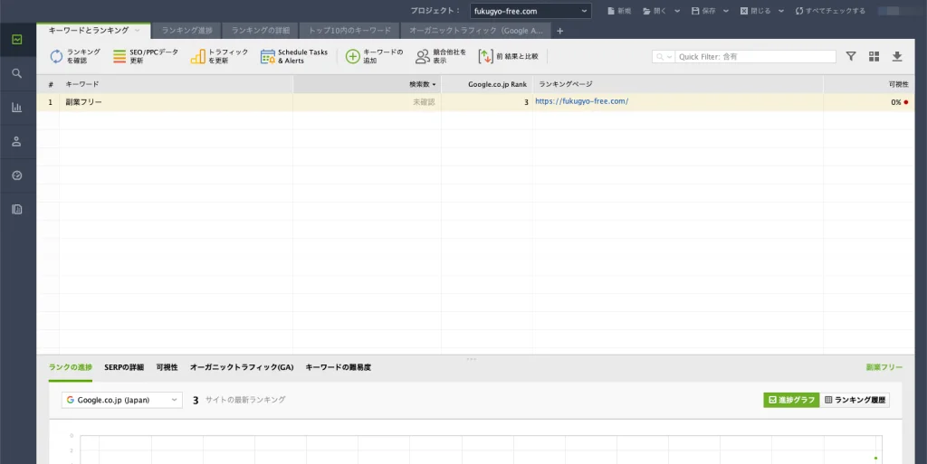Open the magnifier search module in sidebar
Screen dimensions: 927x464
pos(17,73)
